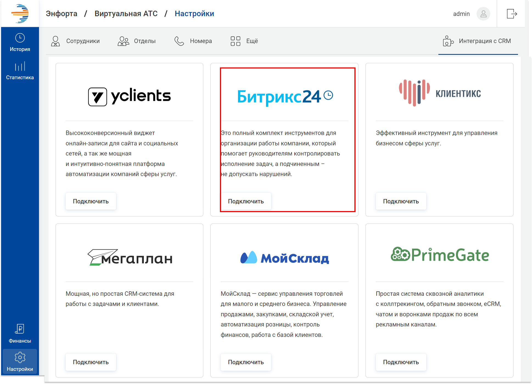
Task: Click the Мегаплан description text
Action: [x=120, y=299]
